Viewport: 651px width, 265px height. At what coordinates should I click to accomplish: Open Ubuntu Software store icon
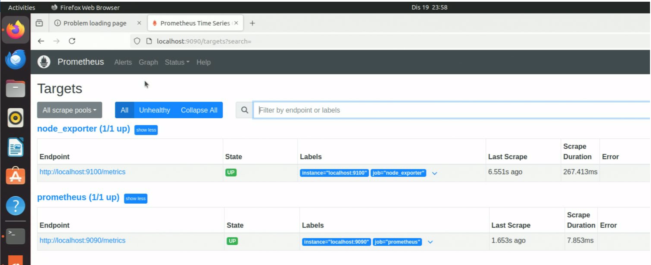click(x=16, y=176)
